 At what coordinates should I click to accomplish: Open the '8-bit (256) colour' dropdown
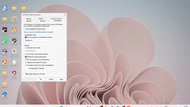point(34,51)
